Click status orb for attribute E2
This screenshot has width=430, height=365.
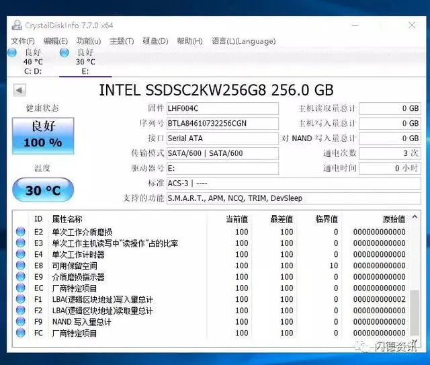point(21,232)
